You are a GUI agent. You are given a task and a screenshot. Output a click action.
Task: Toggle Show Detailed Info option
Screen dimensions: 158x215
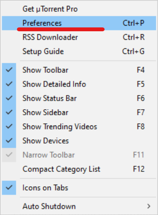coord(79,84)
